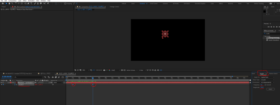The image size is (280, 105).
Task: Open the Parent & Link None dropdown
Action: click(x=58, y=82)
